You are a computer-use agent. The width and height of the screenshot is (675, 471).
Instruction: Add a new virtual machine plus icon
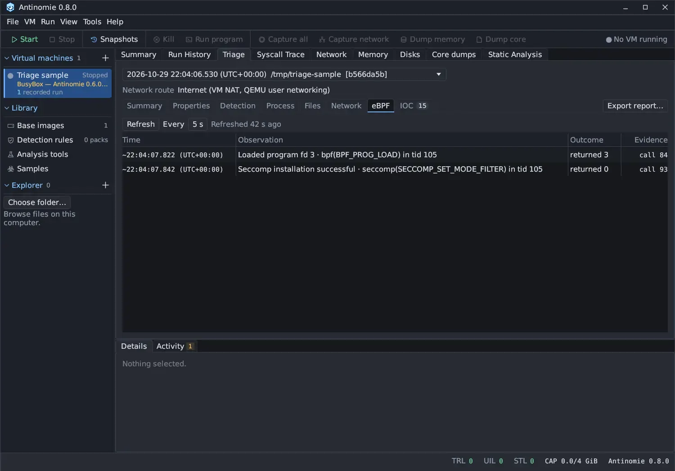click(x=105, y=58)
